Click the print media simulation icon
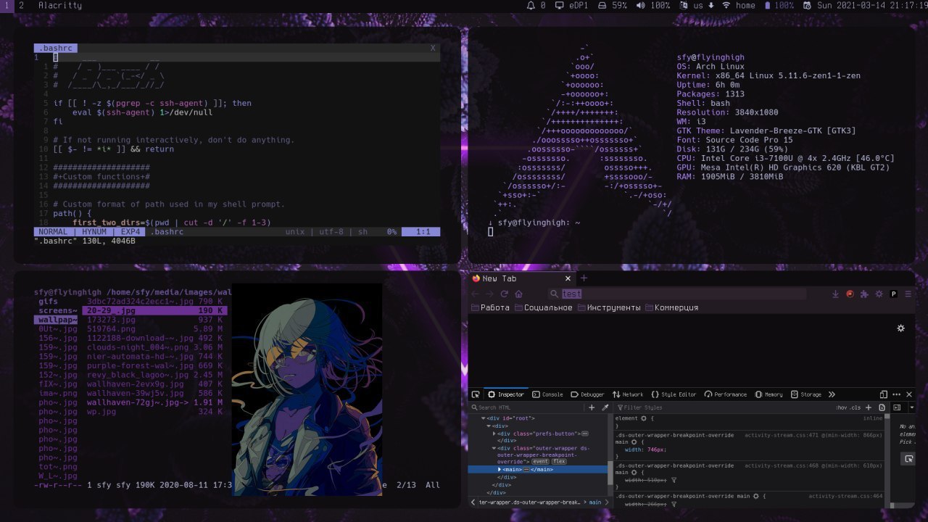This screenshot has height=522, width=928. [x=882, y=407]
